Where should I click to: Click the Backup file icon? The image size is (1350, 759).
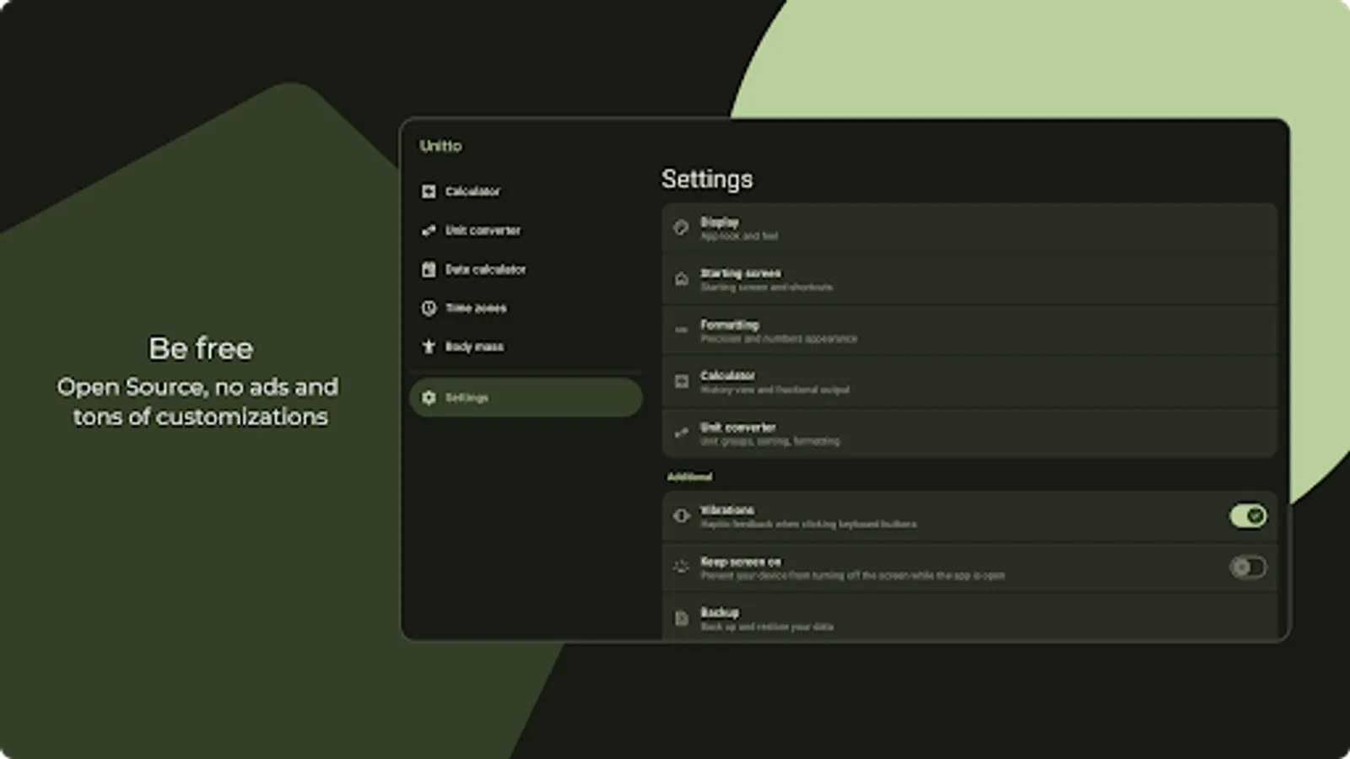point(682,619)
